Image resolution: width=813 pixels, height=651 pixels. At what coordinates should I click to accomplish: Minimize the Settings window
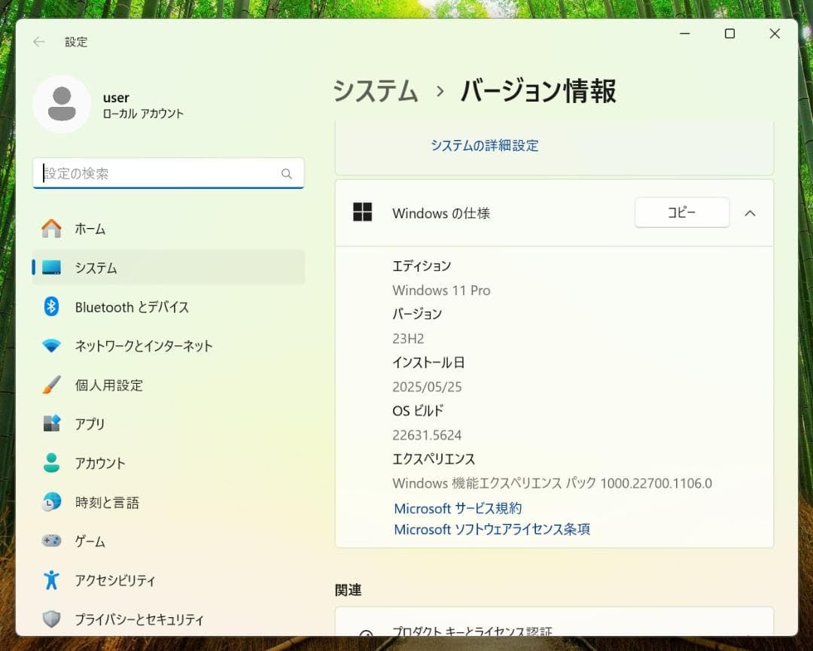point(685,34)
